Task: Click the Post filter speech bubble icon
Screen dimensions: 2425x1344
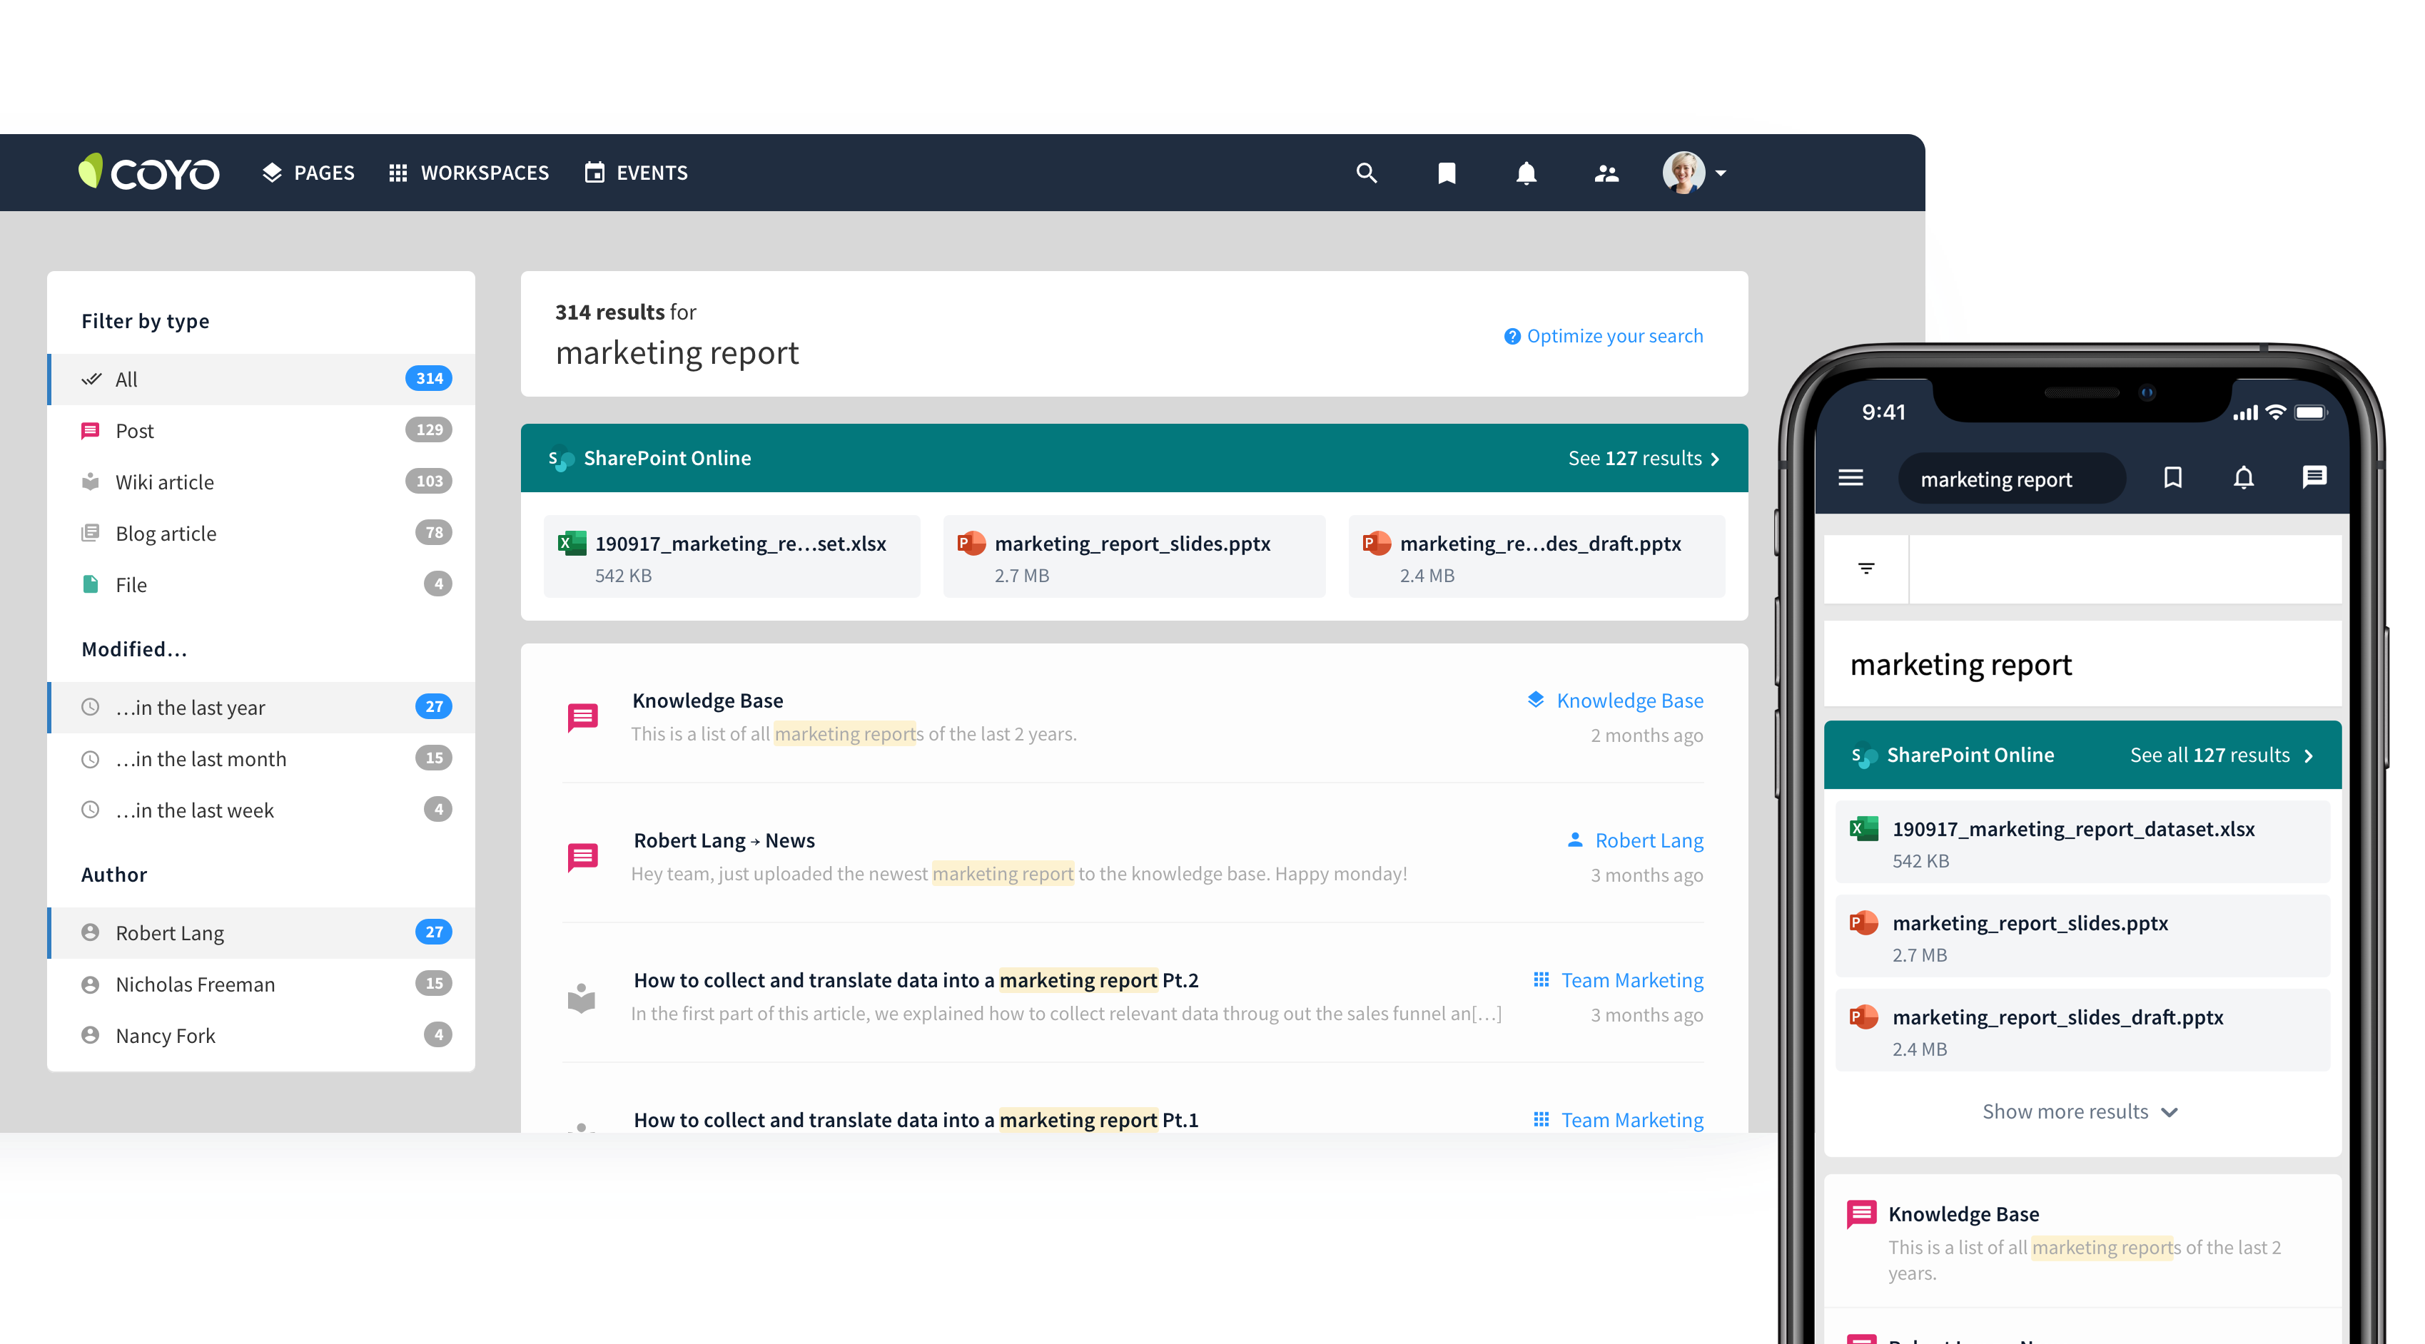Action: [91, 431]
